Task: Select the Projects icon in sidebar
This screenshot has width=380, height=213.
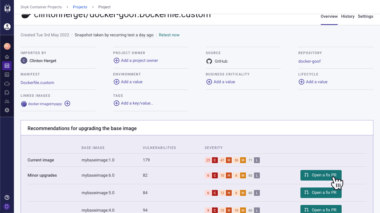Action: [x=7, y=66]
